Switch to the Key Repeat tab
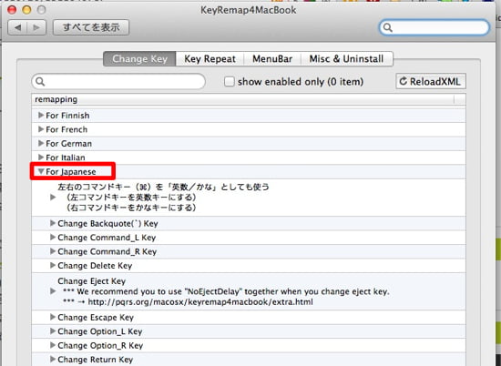The image size is (501, 366). click(x=210, y=59)
